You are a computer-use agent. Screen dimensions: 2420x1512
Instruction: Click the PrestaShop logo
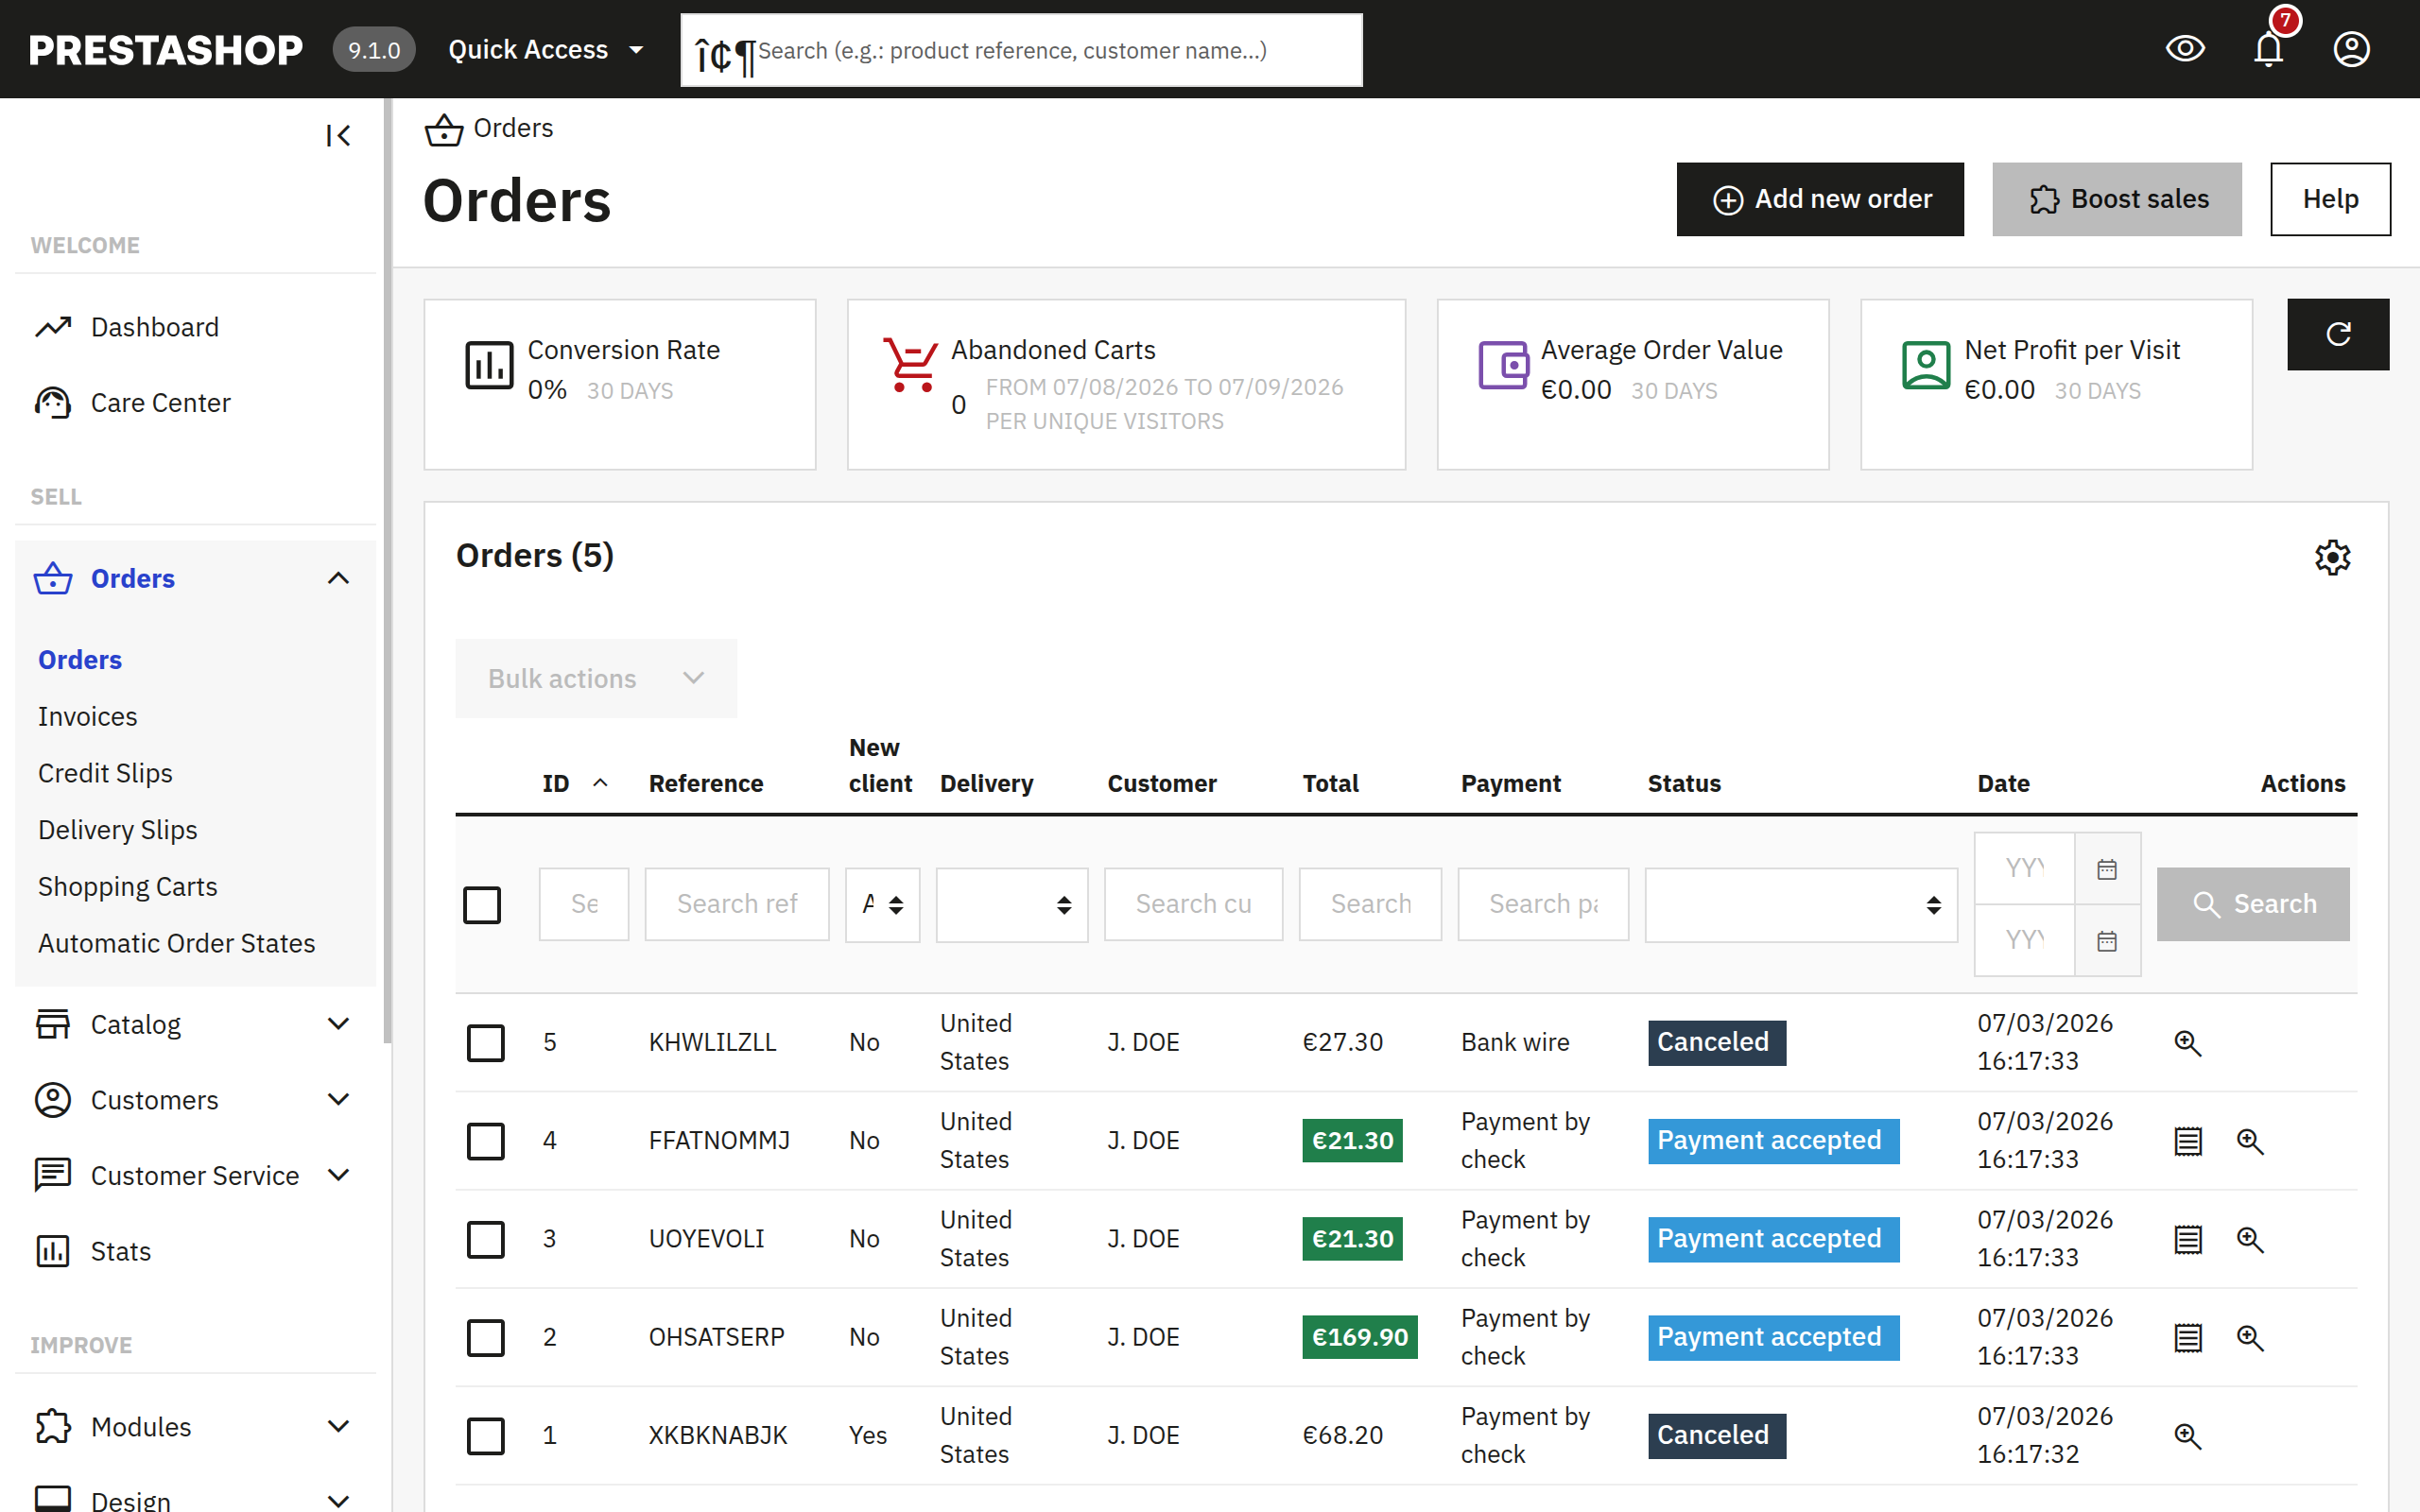[165, 49]
